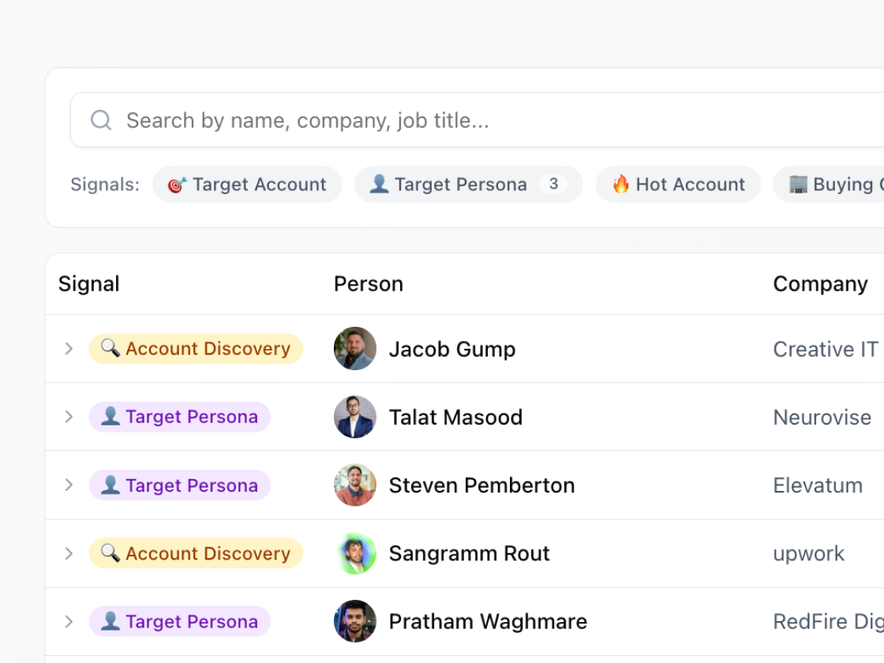884x663 pixels.
Task: Toggle the Target Persona filter chip
Action: 468,184
